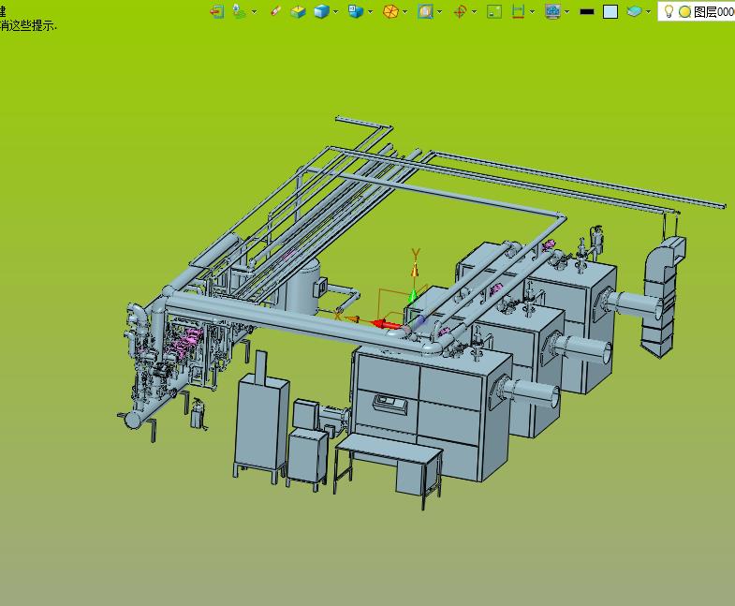Screen dimensions: 735x606
Task: Click the 图层000 layer name field
Action: click(713, 12)
